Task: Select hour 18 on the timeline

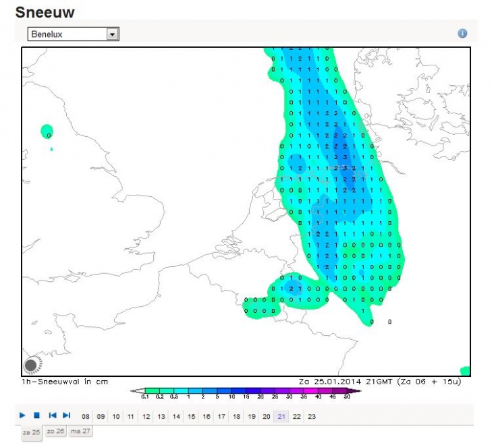Action: pos(237,417)
